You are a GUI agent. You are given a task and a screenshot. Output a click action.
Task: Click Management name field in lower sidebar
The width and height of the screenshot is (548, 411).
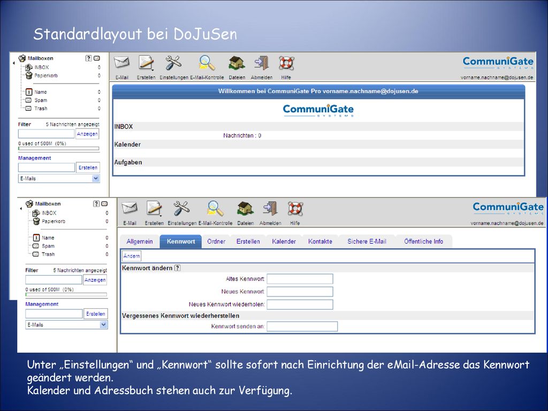[54, 314]
